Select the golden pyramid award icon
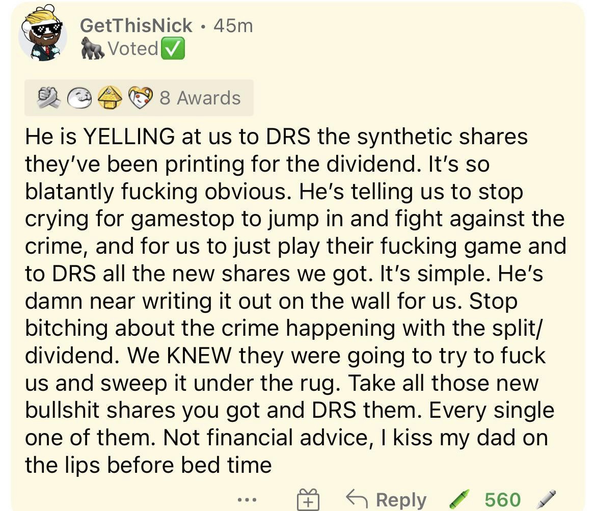This screenshot has height=511, width=596. tap(110, 98)
